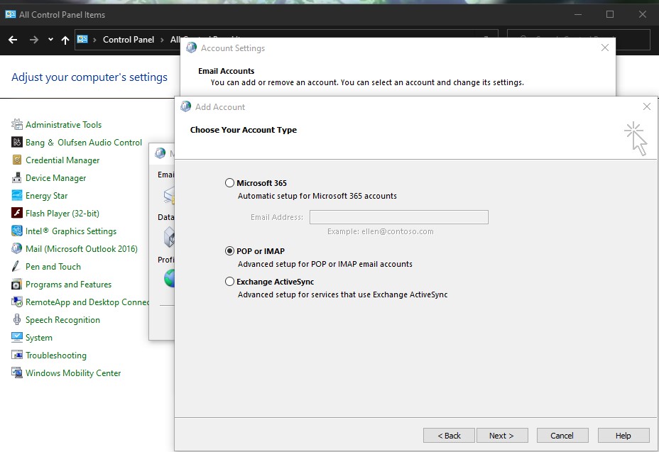Open the recent locations dropdown arrow
Viewport: 659px width, 452px height.
tap(50, 40)
